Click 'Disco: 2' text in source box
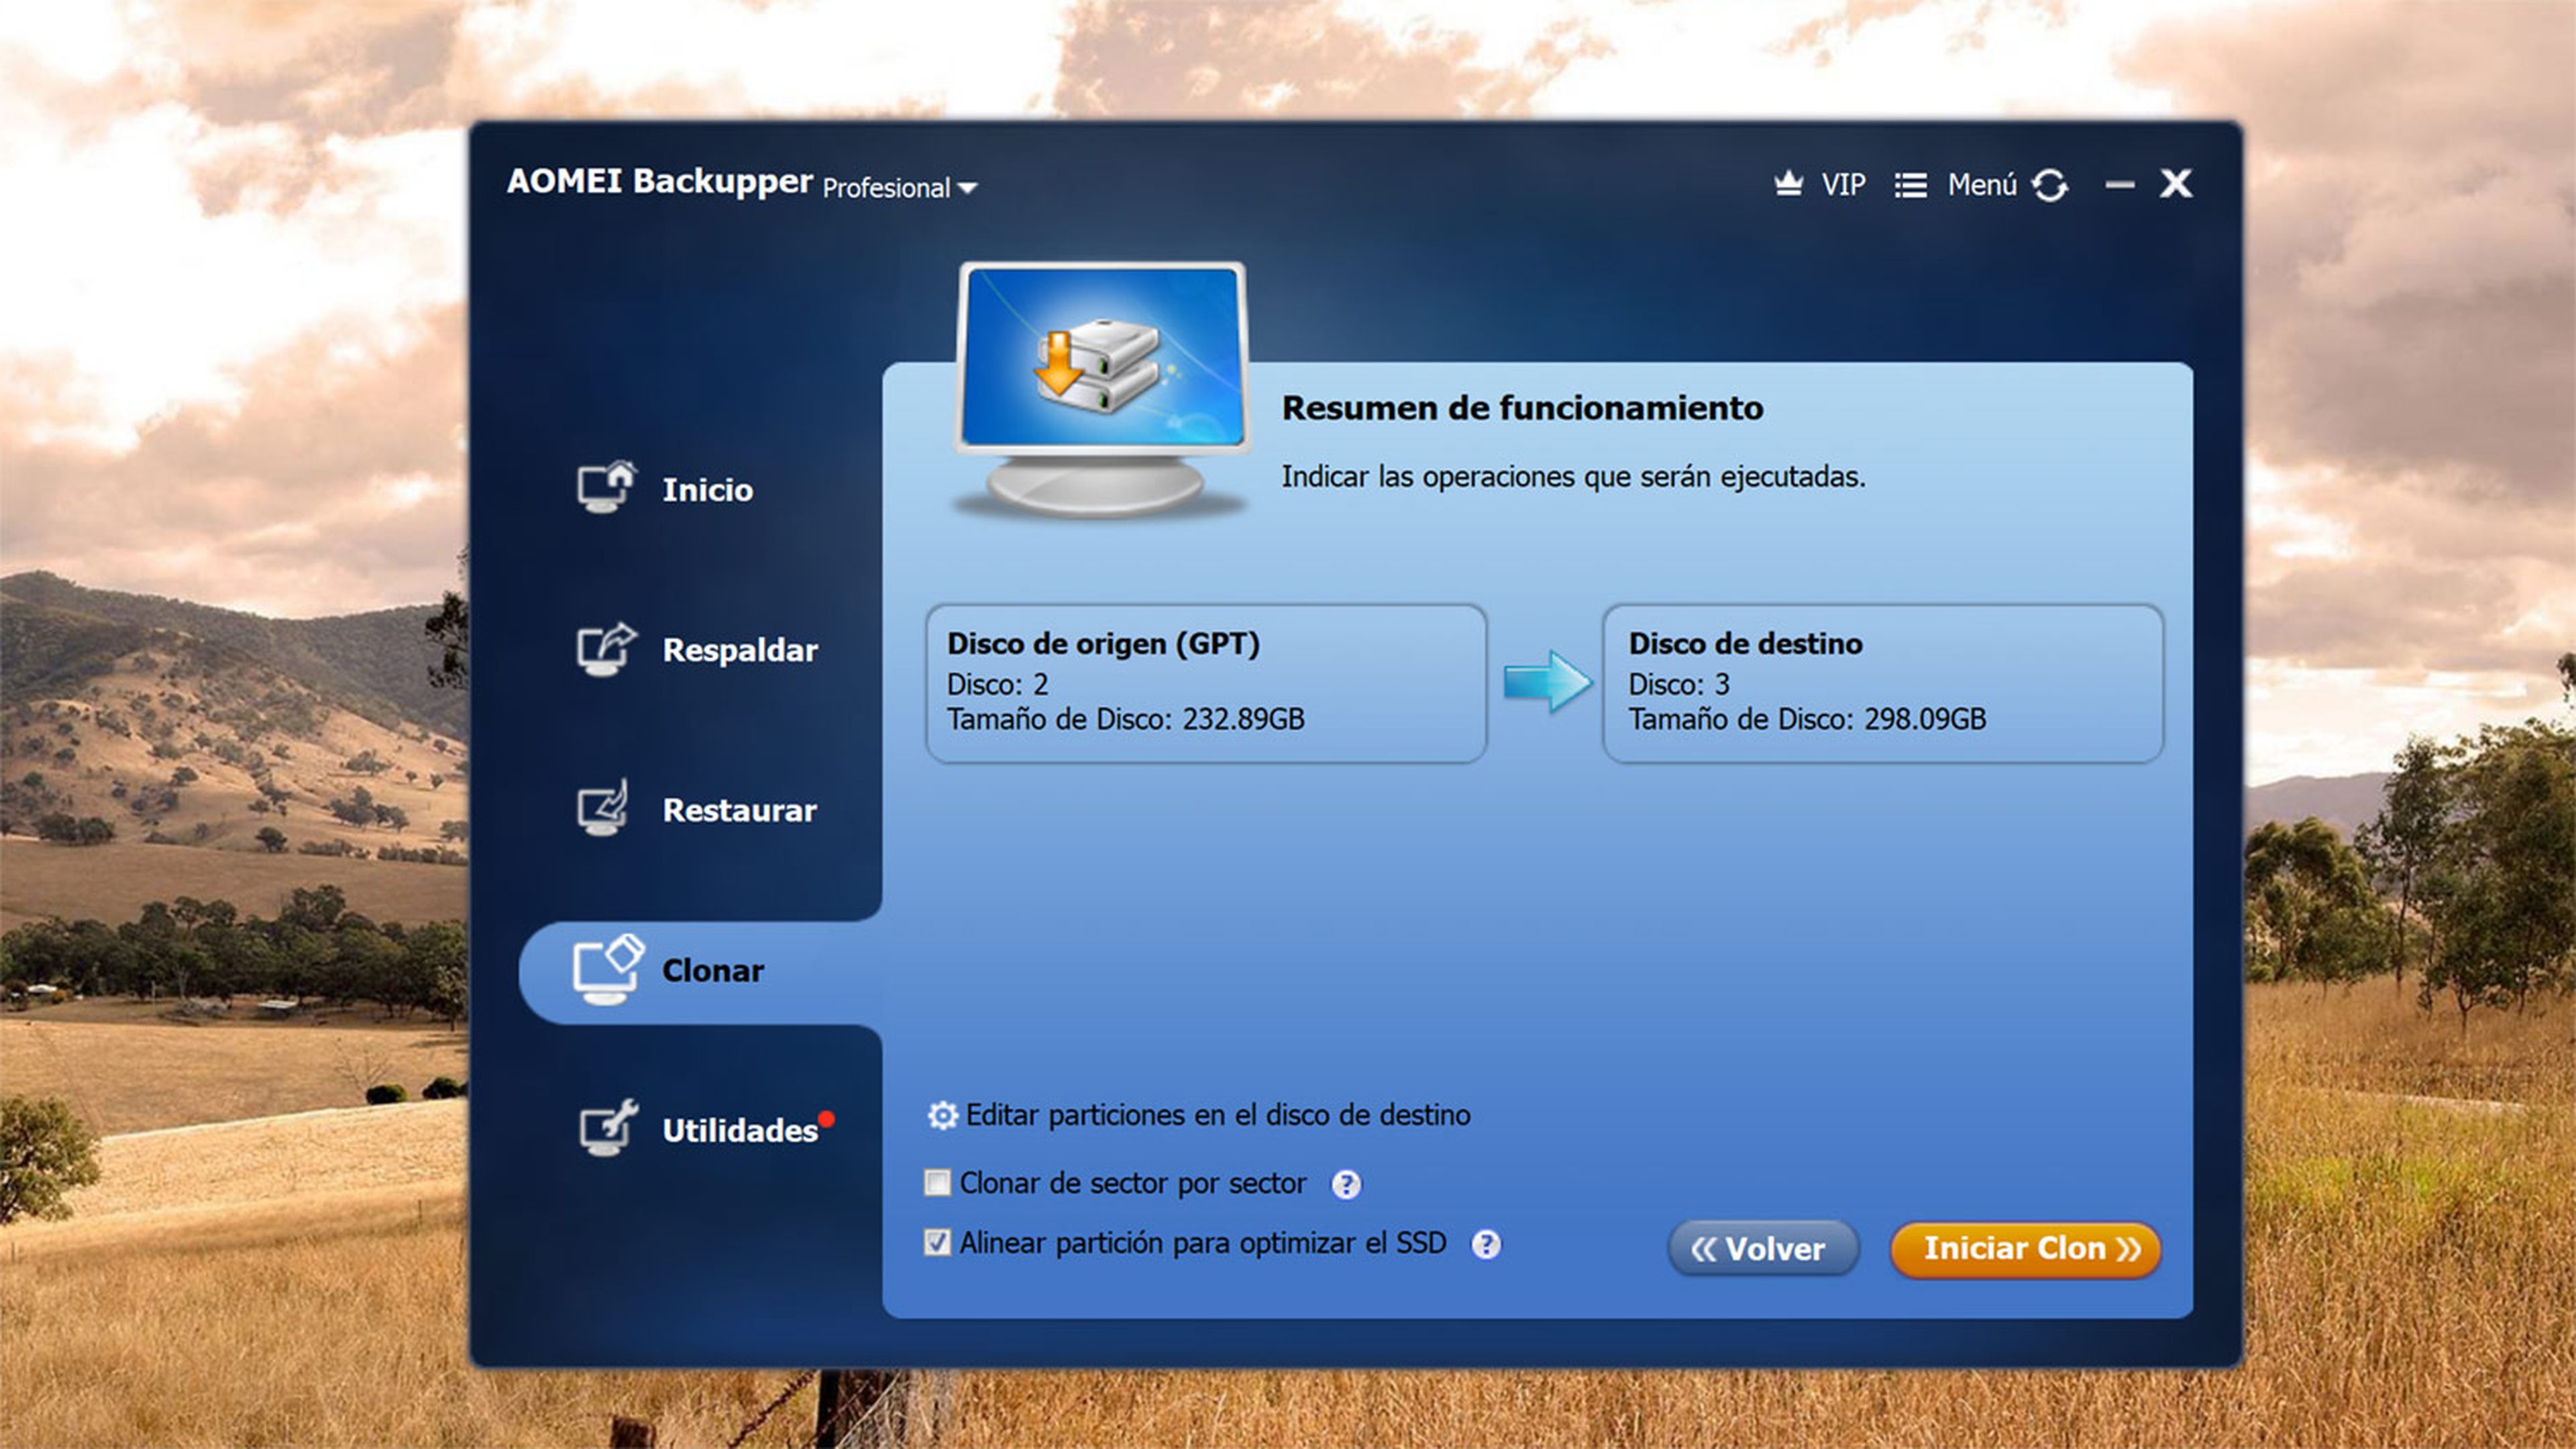The width and height of the screenshot is (2576, 1449). point(997,685)
